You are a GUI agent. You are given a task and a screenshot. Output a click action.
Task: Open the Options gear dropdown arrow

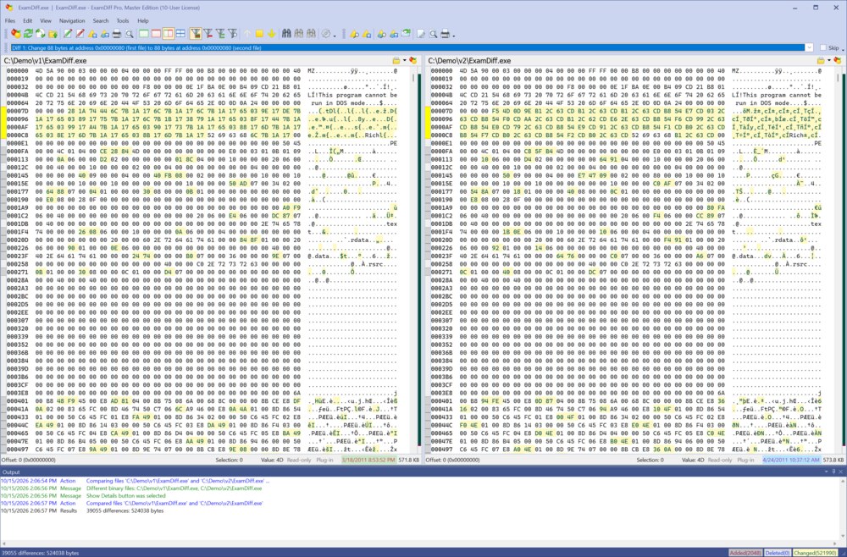tap(335, 35)
